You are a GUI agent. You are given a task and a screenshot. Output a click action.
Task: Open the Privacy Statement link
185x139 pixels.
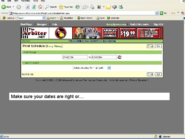139,80
